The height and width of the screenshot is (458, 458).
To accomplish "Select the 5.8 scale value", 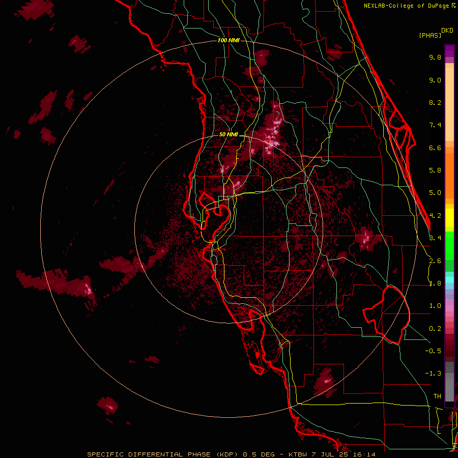I will pyautogui.click(x=435, y=170).
